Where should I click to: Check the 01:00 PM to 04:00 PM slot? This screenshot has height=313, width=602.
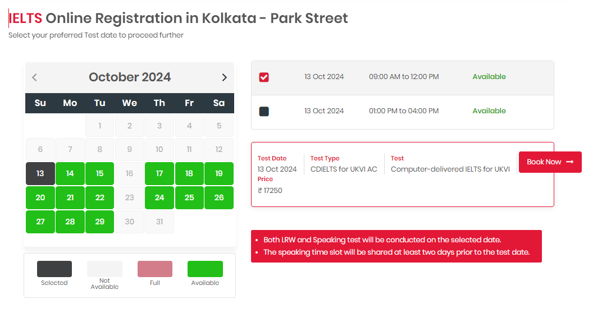[264, 112]
